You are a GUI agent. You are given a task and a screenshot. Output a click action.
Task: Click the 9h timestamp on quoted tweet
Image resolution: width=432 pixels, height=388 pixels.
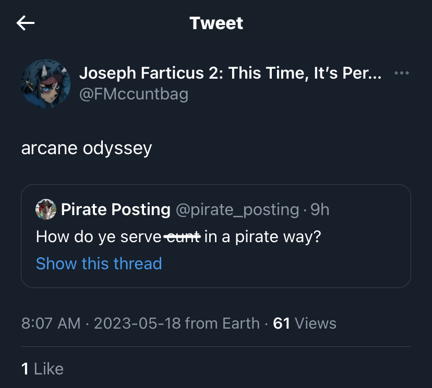320,209
